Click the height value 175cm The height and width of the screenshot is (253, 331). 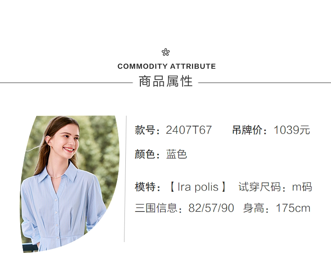point(293,208)
